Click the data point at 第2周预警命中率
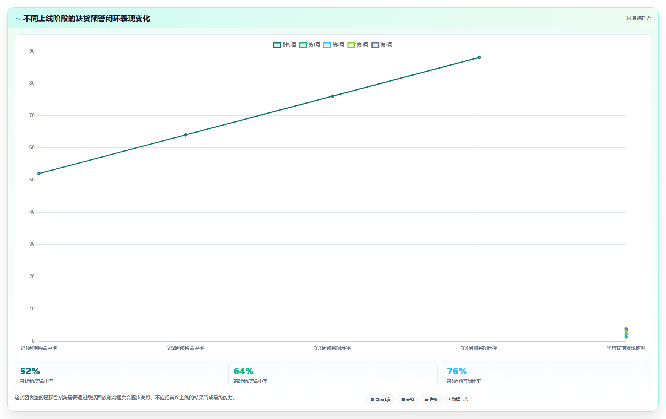 [x=186, y=135]
